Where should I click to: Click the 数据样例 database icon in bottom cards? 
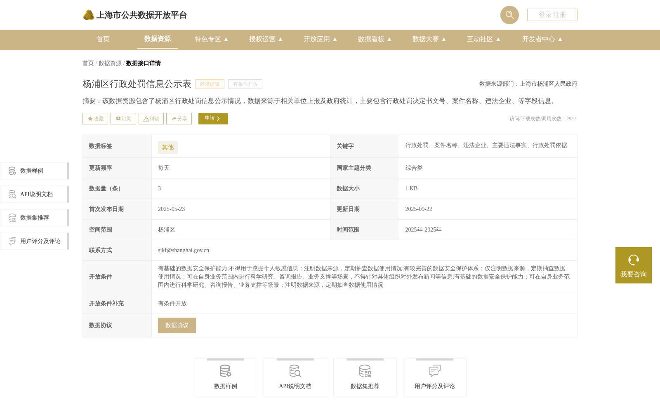pyautogui.click(x=226, y=371)
